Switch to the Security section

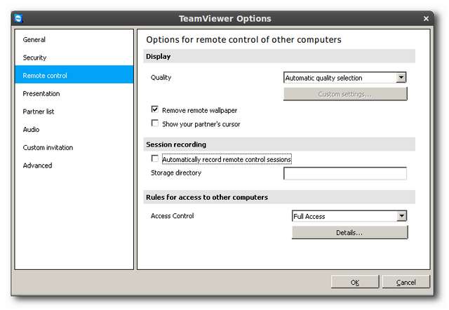pos(35,58)
